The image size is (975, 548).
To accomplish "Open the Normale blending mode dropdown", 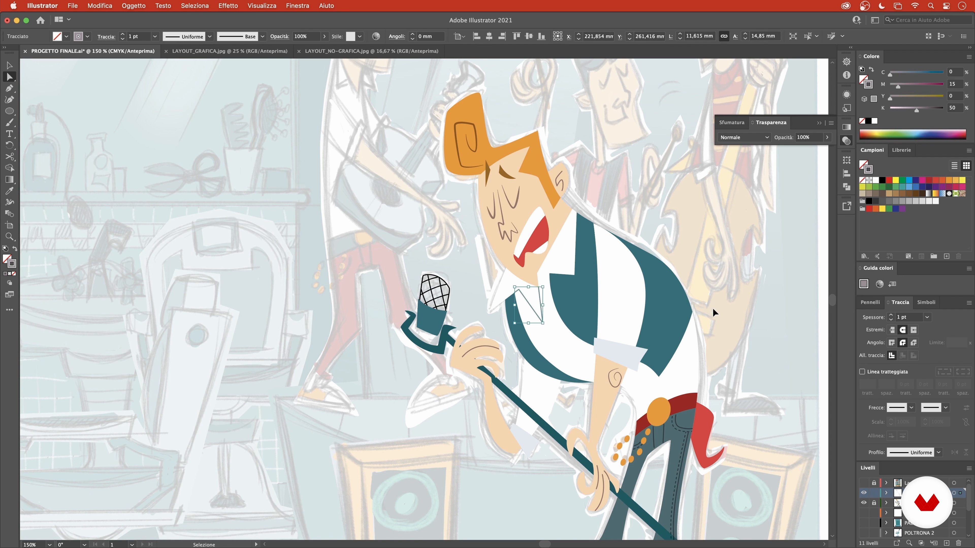I will click(744, 137).
